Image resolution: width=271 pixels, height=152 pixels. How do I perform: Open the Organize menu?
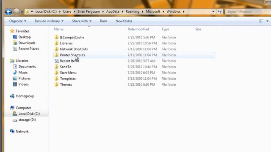18,21
